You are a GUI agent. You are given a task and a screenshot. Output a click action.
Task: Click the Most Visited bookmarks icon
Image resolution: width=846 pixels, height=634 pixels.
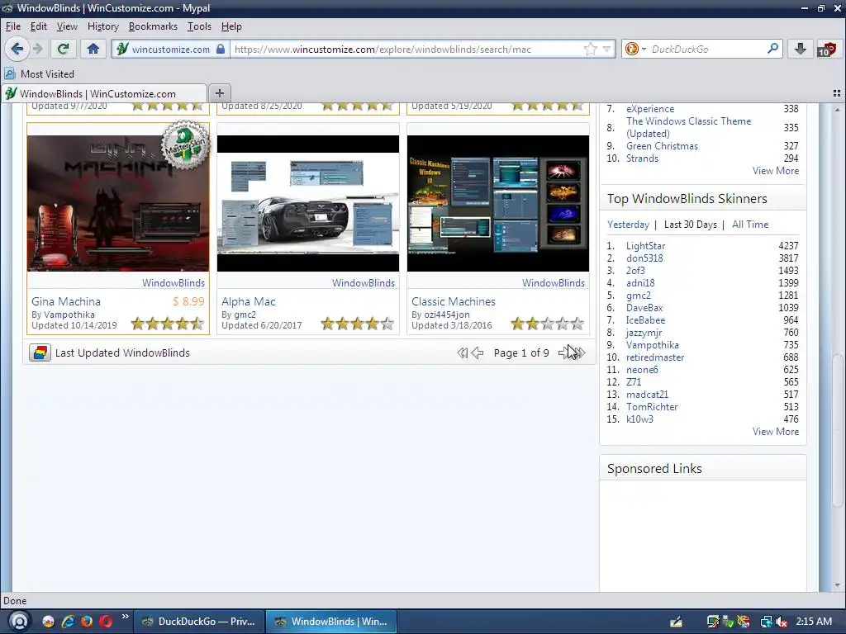[x=10, y=73]
